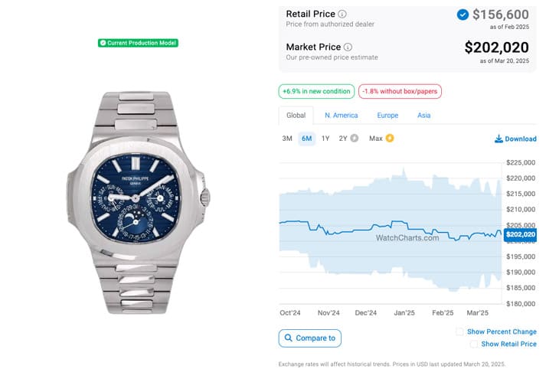This screenshot has width=559, height=369.
Task: Click the gold premium coin beside Max
Action: pyautogui.click(x=390, y=139)
